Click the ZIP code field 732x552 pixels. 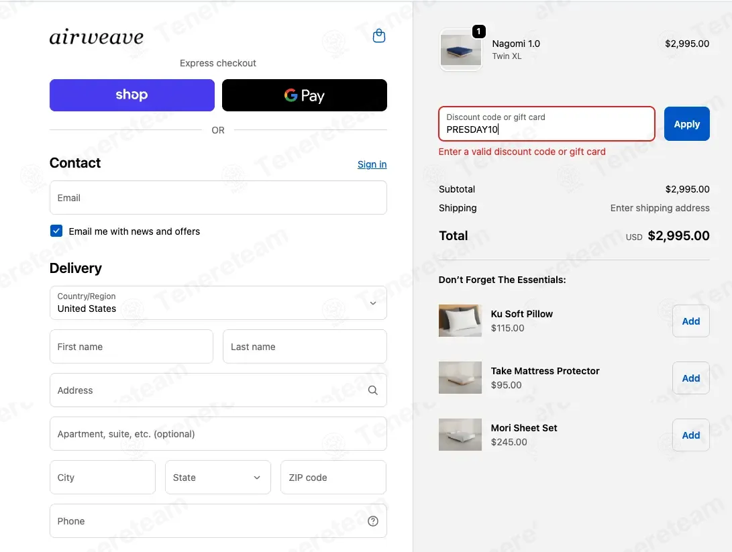tap(333, 478)
